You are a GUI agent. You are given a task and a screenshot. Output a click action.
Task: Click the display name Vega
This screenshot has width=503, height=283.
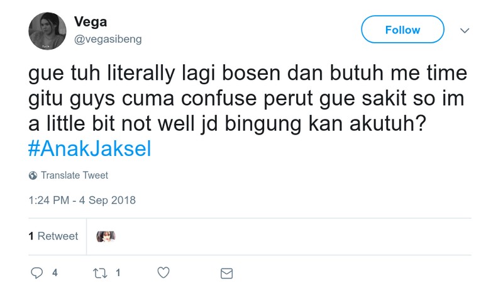point(91,21)
